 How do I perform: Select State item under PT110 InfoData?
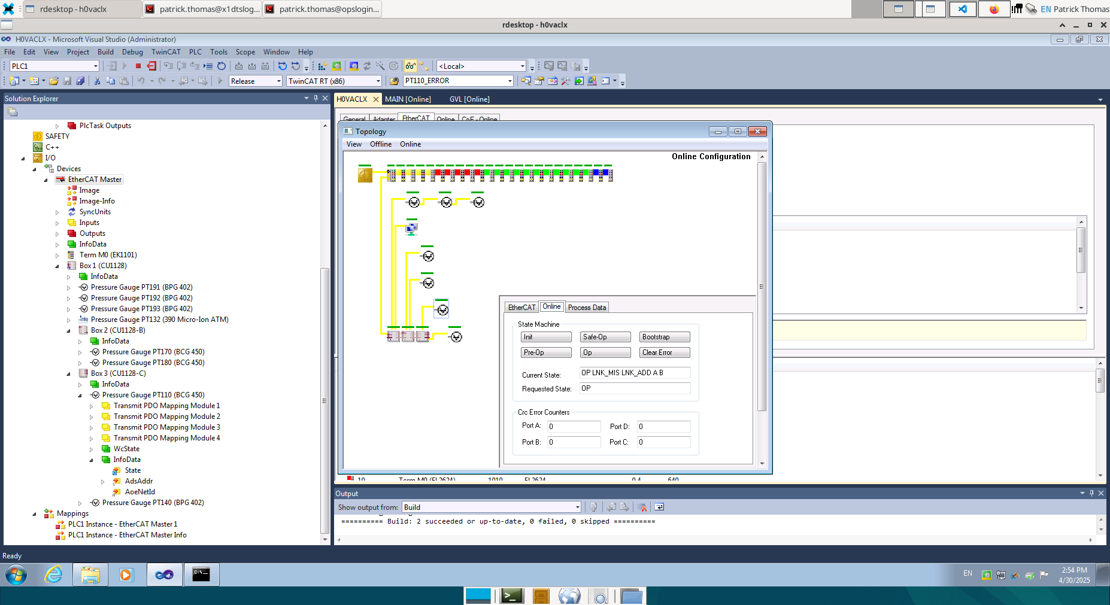point(133,471)
